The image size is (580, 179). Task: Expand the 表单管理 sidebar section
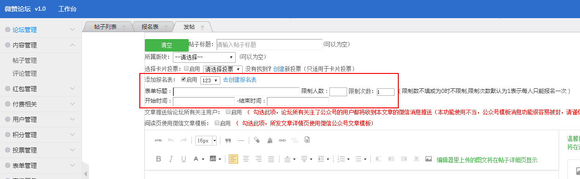(41, 166)
